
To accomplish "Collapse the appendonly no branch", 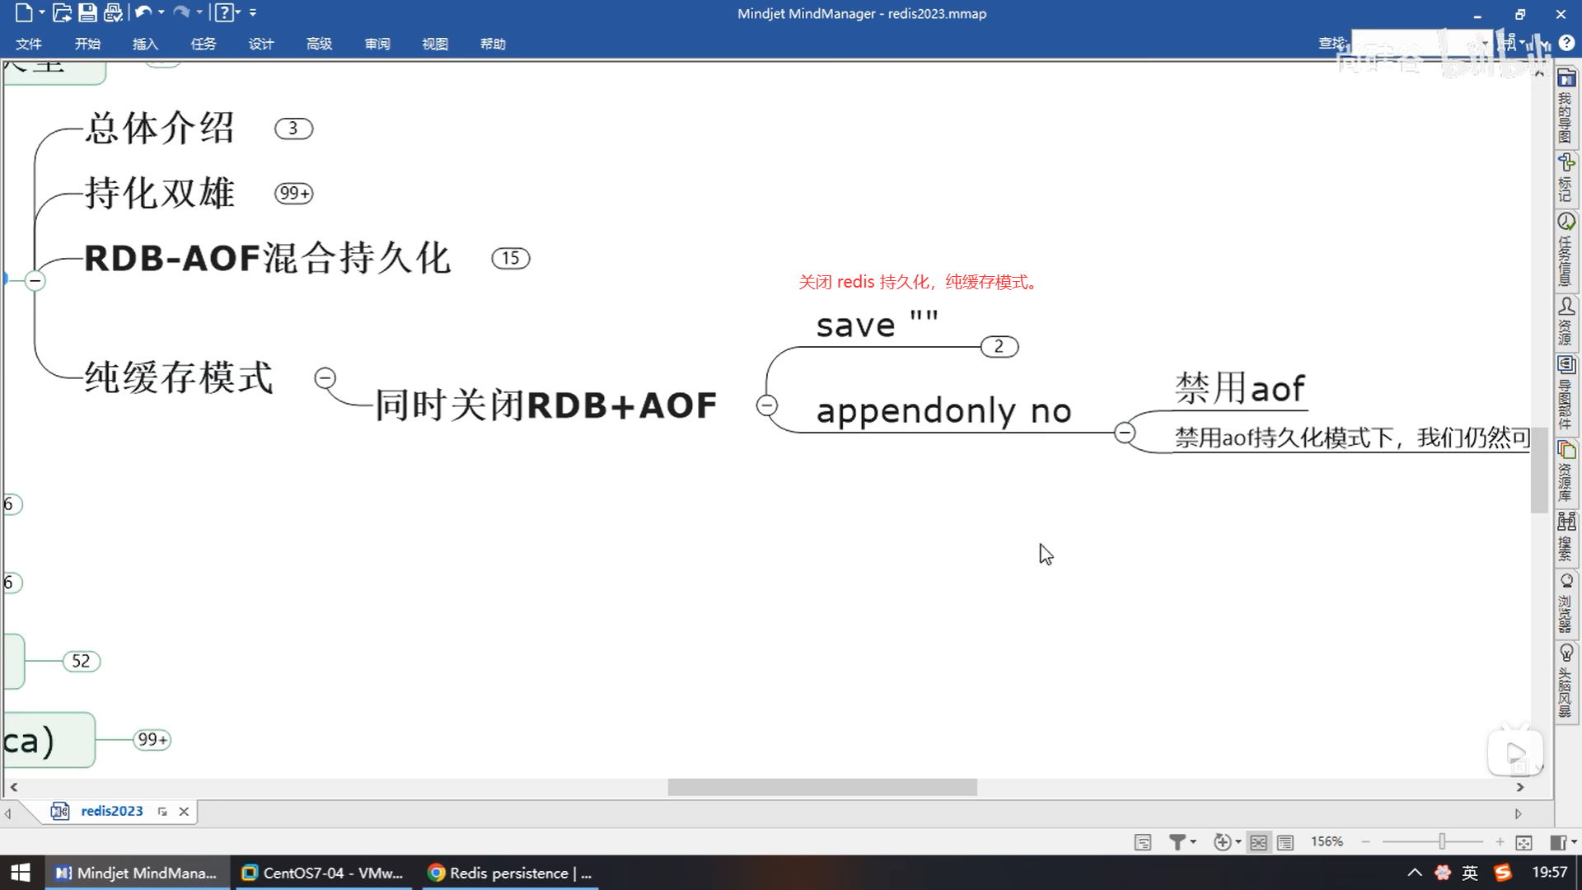I will 1124,433.
